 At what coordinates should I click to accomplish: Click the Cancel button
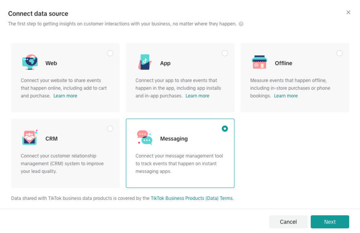pos(288,222)
